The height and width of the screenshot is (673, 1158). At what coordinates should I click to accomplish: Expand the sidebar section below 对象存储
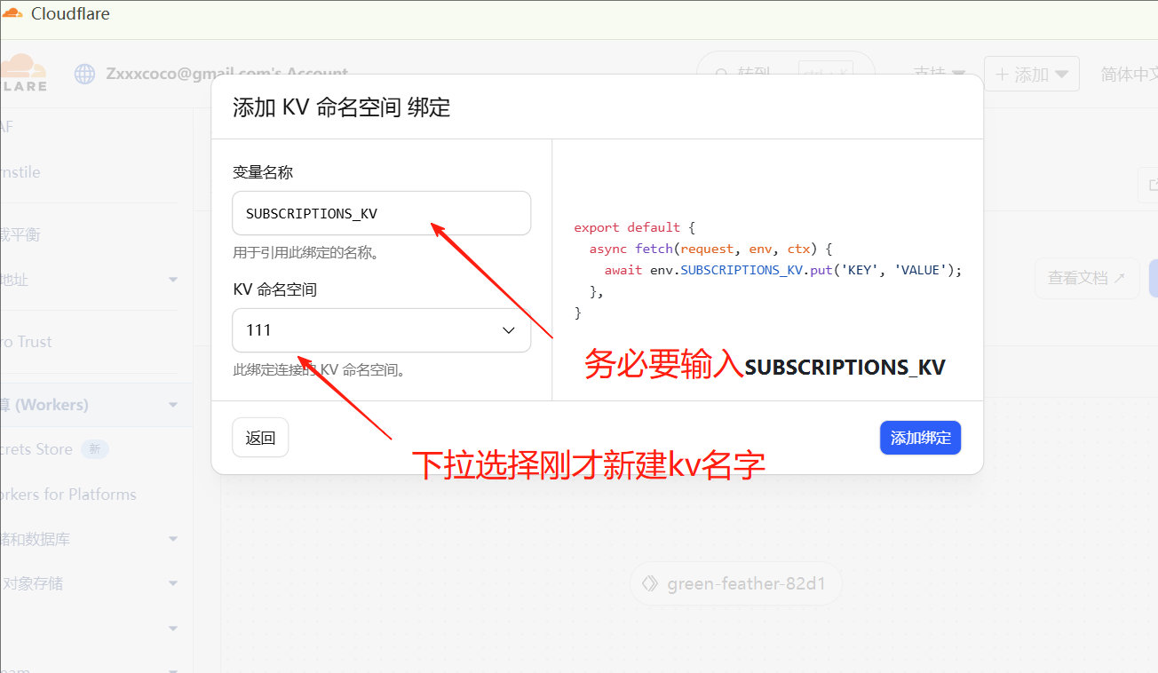pyautogui.click(x=173, y=628)
